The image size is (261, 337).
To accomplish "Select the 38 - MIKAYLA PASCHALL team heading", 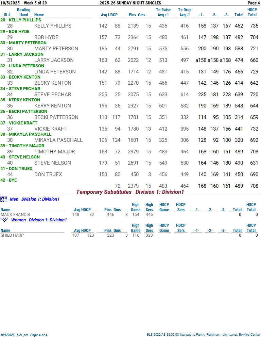I will pyautogui.click(x=26, y=134).
